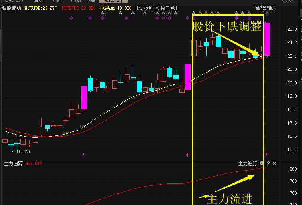Screen dimensions: 302x205
Task: Click the 24.2 price axis label
Action: tap(292, 42)
